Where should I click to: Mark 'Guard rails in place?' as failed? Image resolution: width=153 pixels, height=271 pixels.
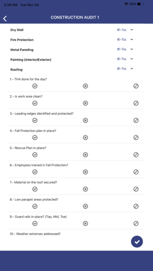(x=85, y=223)
